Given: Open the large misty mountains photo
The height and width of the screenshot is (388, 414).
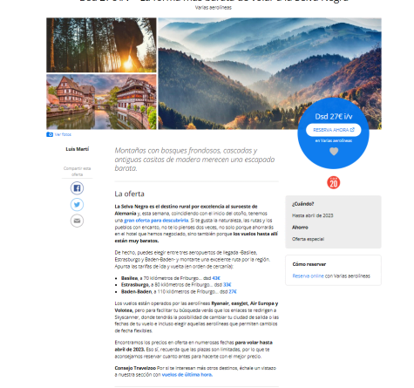Looking at the screenshot, I should click(269, 73).
